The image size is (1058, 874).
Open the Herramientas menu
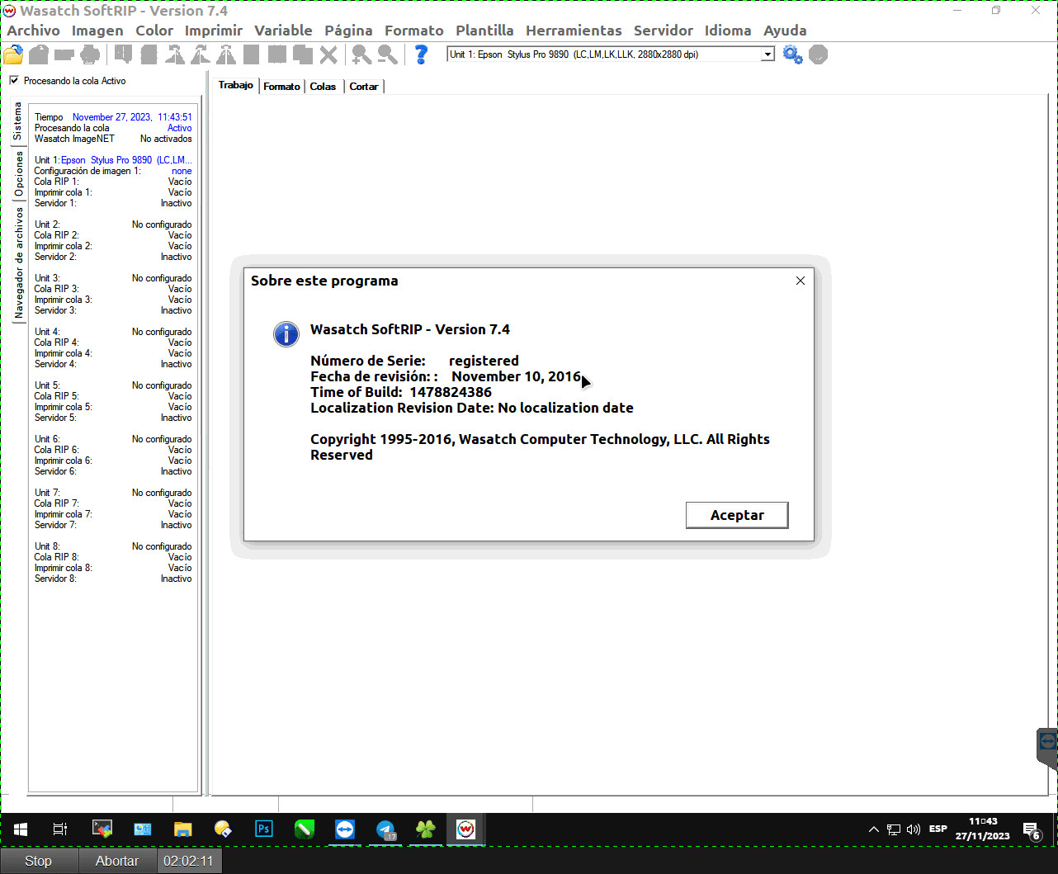click(574, 31)
